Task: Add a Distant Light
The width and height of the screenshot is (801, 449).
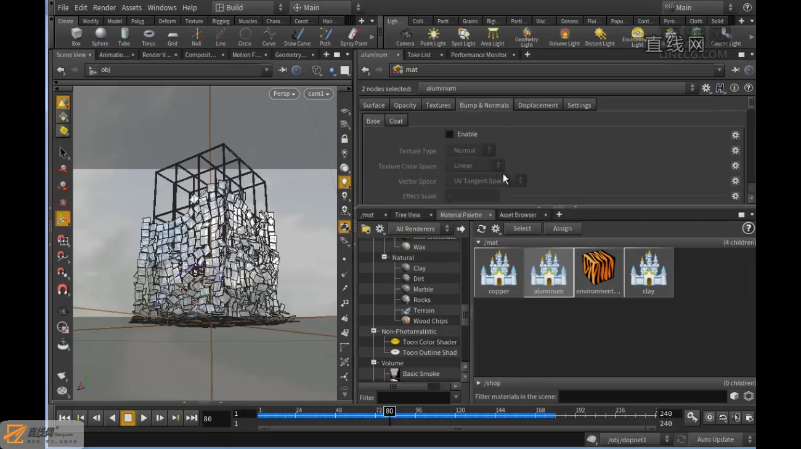Action: click(x=600, y=37)
